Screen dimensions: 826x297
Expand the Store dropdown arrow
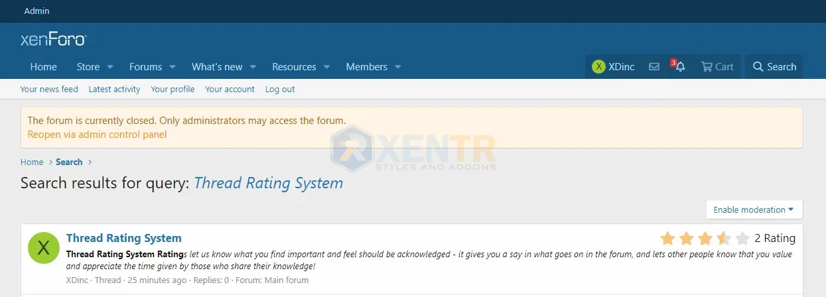[x=110, y=67]
